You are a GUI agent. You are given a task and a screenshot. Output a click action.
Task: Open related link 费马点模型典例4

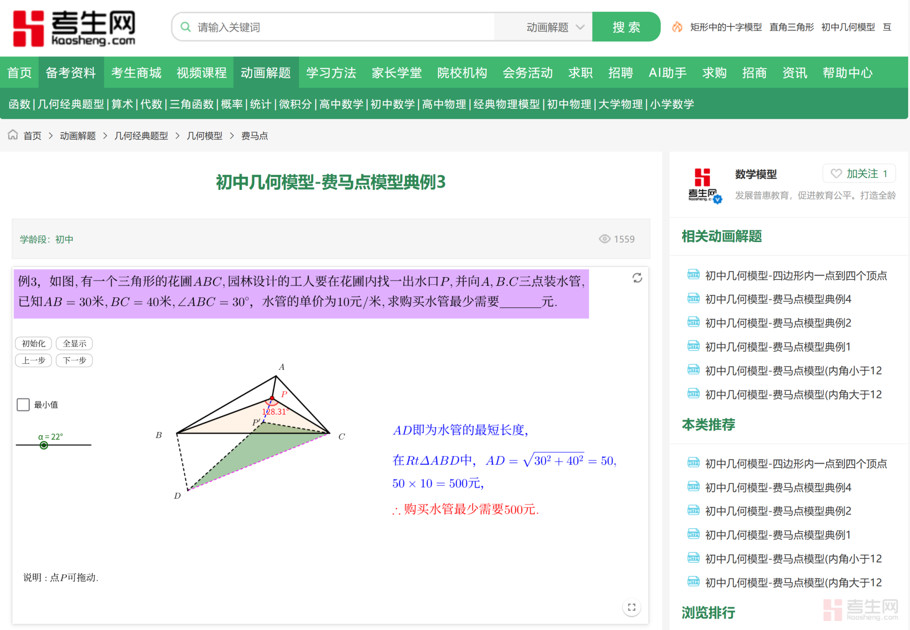pos(778,299)
